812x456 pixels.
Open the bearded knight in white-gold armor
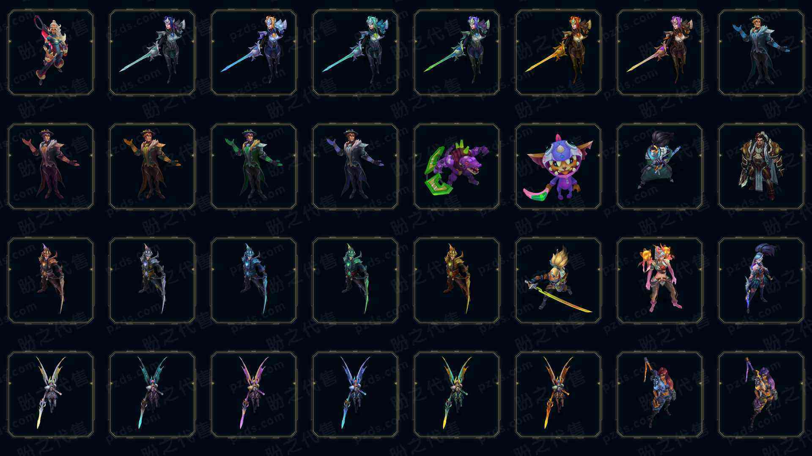[761, 166]
